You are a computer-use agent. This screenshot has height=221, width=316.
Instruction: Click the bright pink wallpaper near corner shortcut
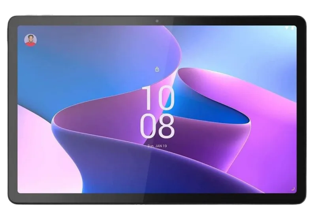(273, 178)
